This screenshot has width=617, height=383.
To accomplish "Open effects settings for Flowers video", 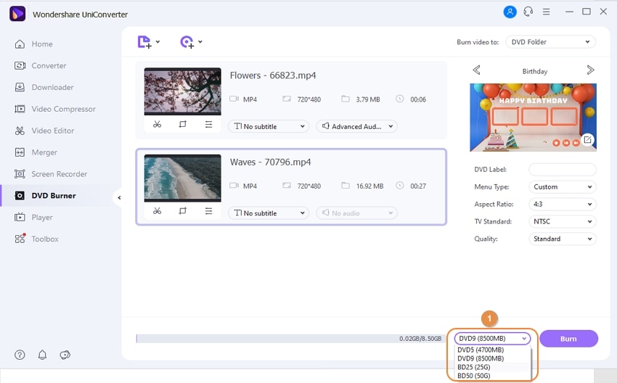I will (x=208, y=124).
